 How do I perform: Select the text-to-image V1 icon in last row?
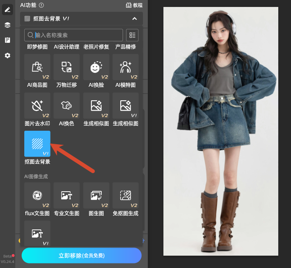pyautogui.click(x=37, y=233)
